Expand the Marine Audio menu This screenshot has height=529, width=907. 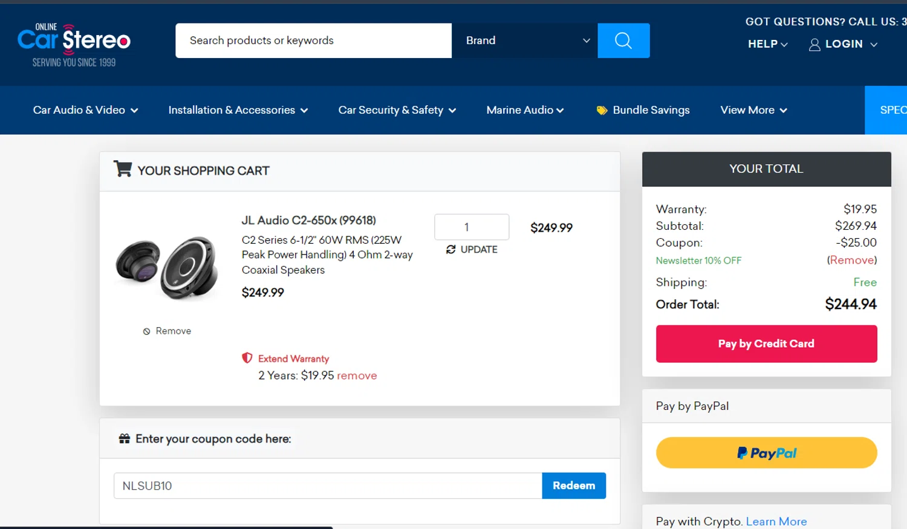525,110
